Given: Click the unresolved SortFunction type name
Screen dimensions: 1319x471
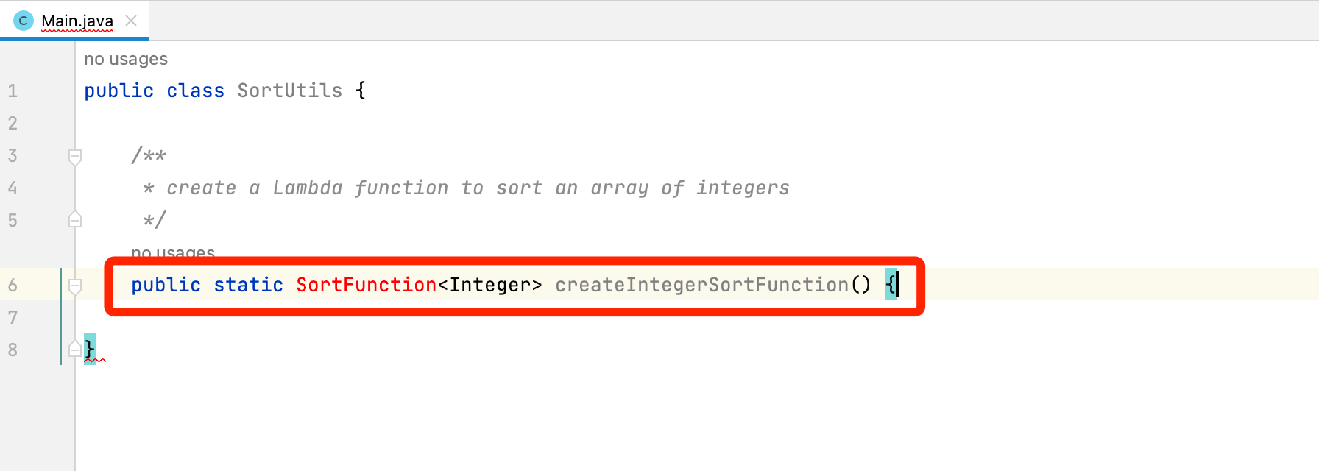Looking at the screenshot, I should 366,285.
